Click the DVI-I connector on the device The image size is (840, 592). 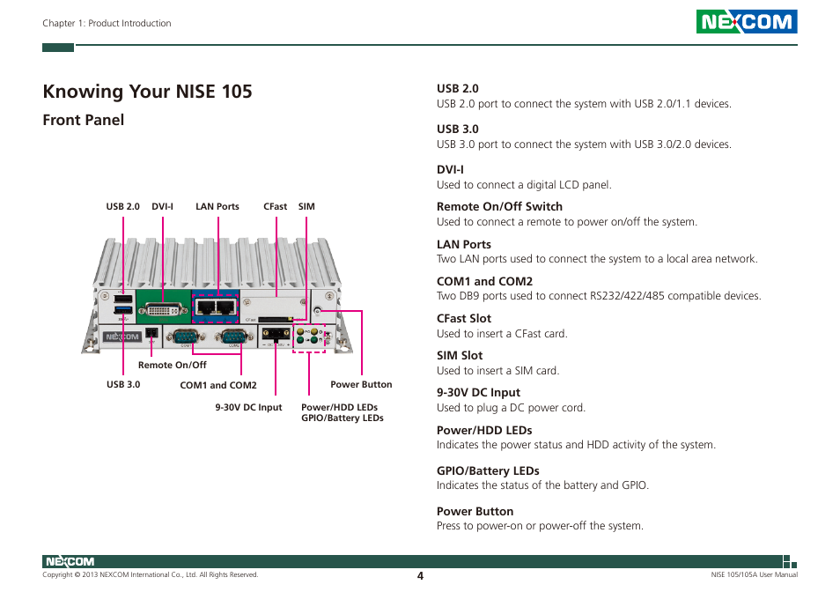click(164, 310)
